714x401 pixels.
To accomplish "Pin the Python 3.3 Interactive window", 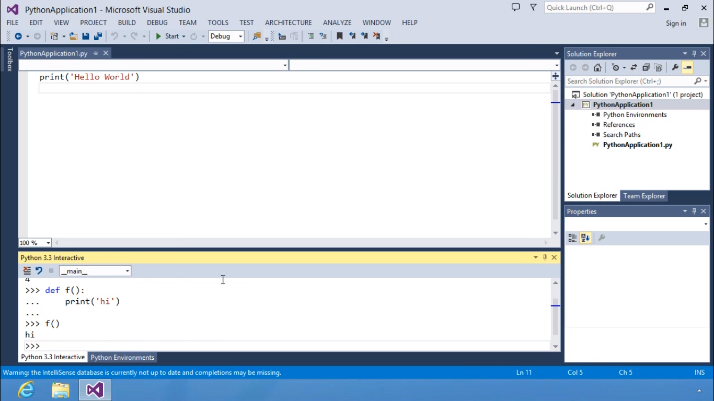I will coord(544,257).
